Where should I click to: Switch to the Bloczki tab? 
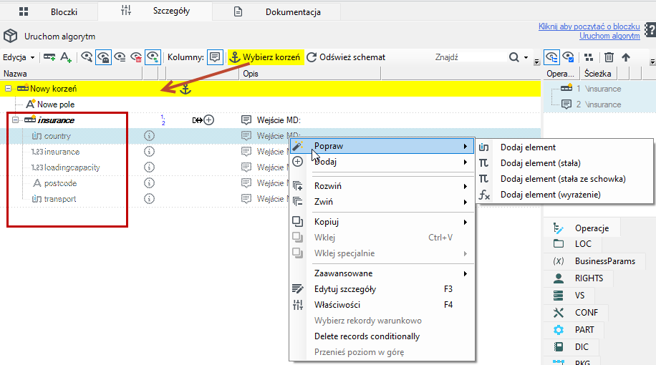click(49, 11)
